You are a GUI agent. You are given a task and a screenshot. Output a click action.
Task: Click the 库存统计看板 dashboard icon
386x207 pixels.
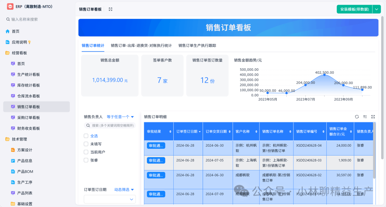(x=13, y=85)
